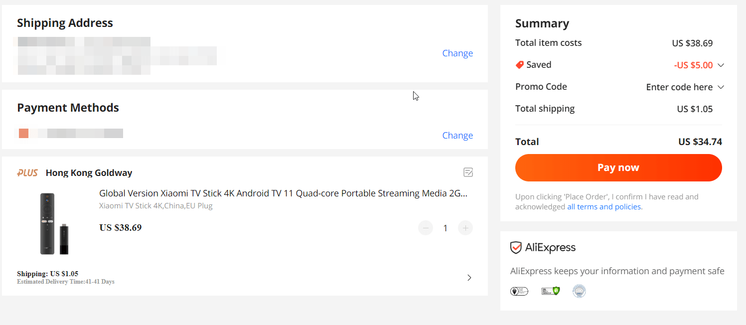The width and height of the screenshot is (746, 325).
Task: Click the SSL secure connection badge
Action: pos(551,291)
